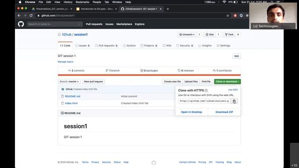Click the help question mark beside Clone with HTTPS
The width and height of the screenshot is (299, 168).
tap(206, 91)
